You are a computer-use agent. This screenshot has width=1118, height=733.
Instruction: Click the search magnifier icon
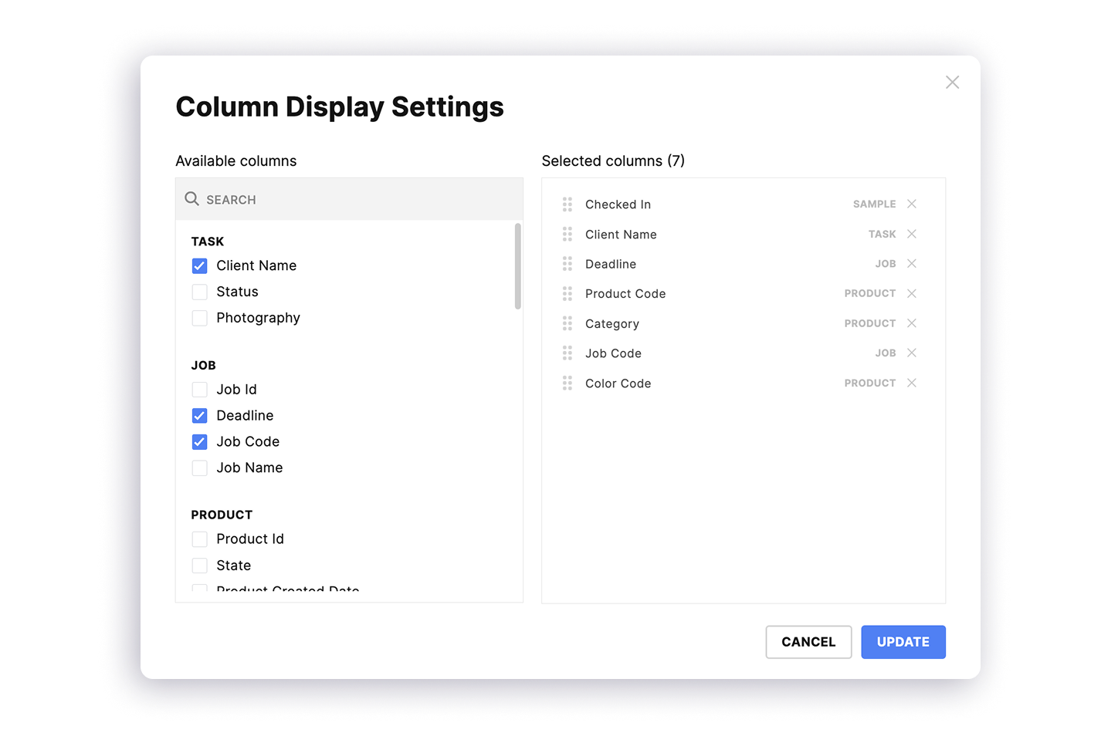pos(192,199)
